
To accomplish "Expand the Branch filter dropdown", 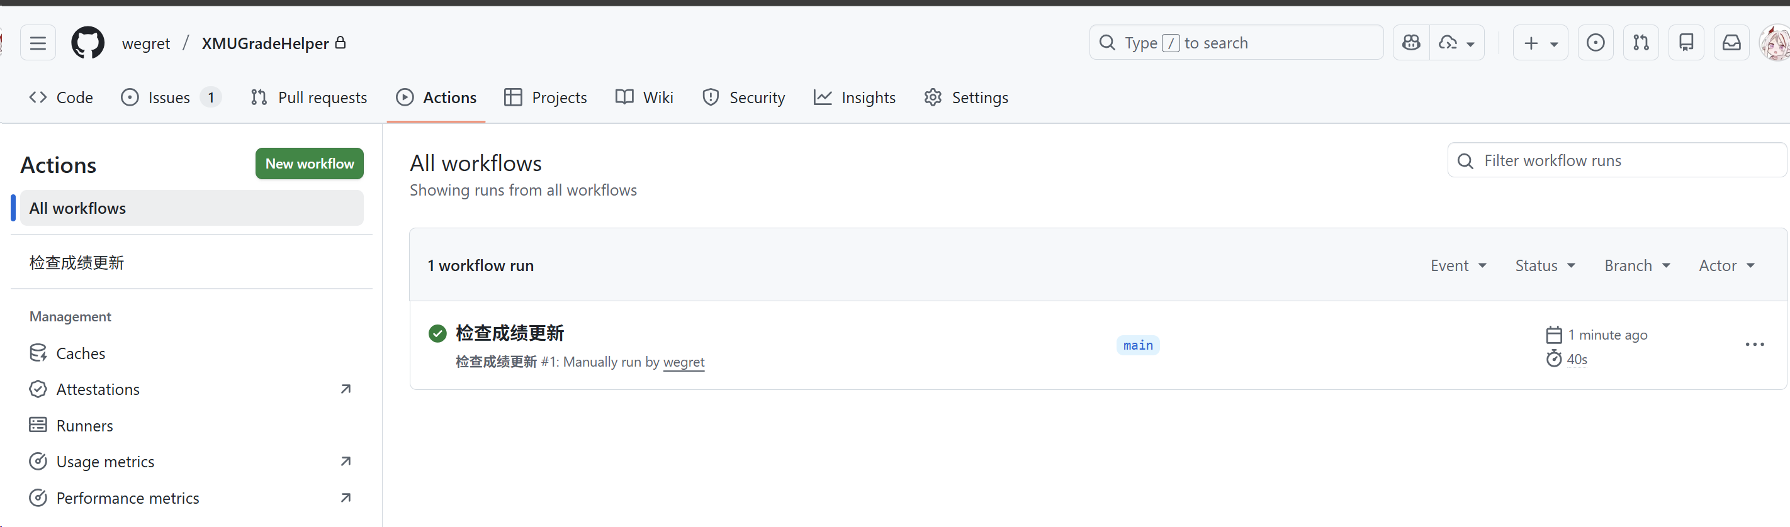I will click(x=1638, y=265).
